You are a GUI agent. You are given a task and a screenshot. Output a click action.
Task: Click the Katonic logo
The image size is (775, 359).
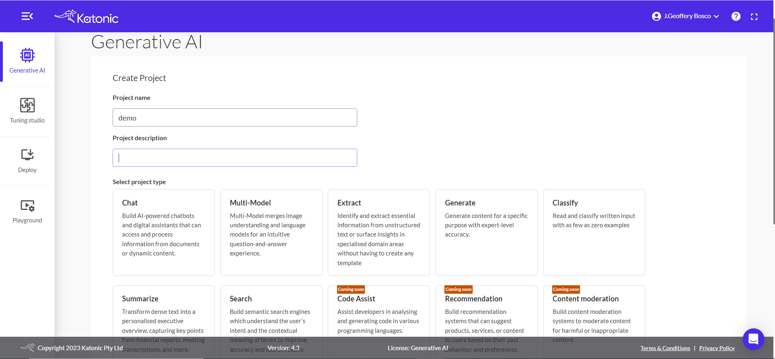(x=86, y=17)
